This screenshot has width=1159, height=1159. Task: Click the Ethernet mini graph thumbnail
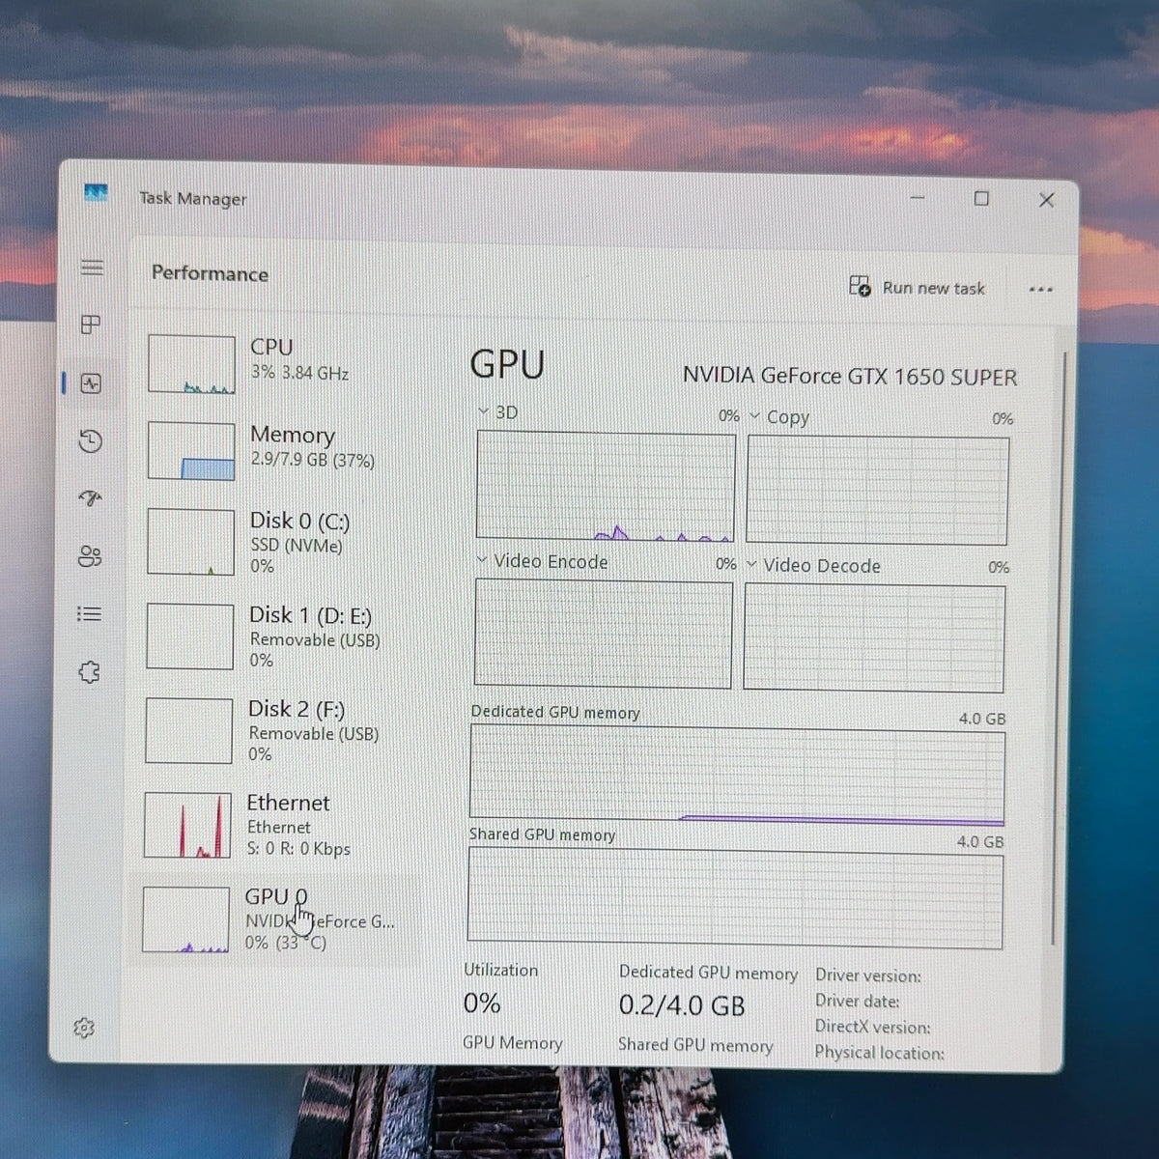coord(187,825)
